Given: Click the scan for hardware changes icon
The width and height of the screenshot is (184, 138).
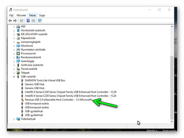Looking at the screenshot, I should click(x=40, y=21).
